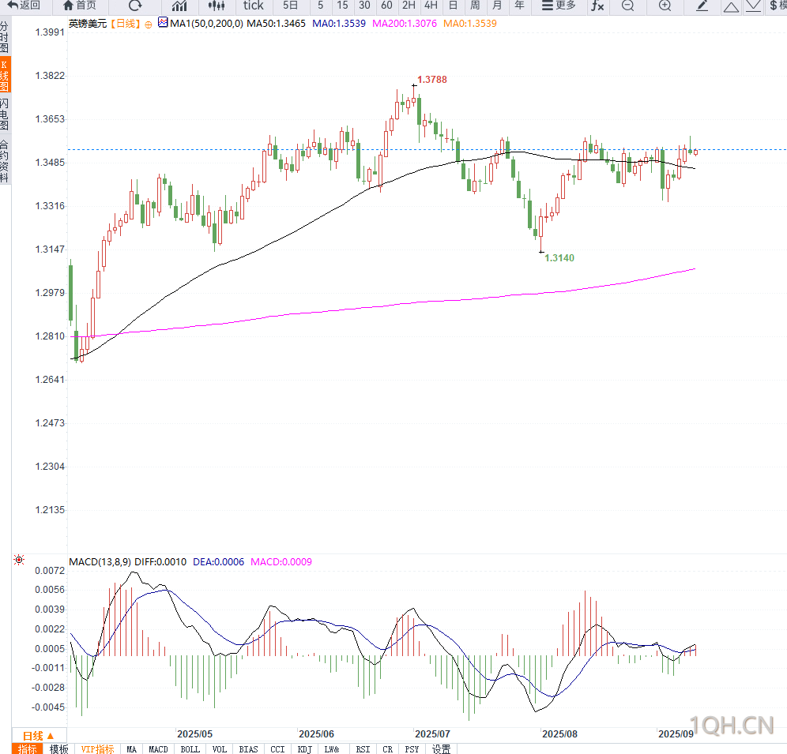This screenshot has width=787, height=754.
Task: Open indicator 设置 settings
Action: [441, 749]
